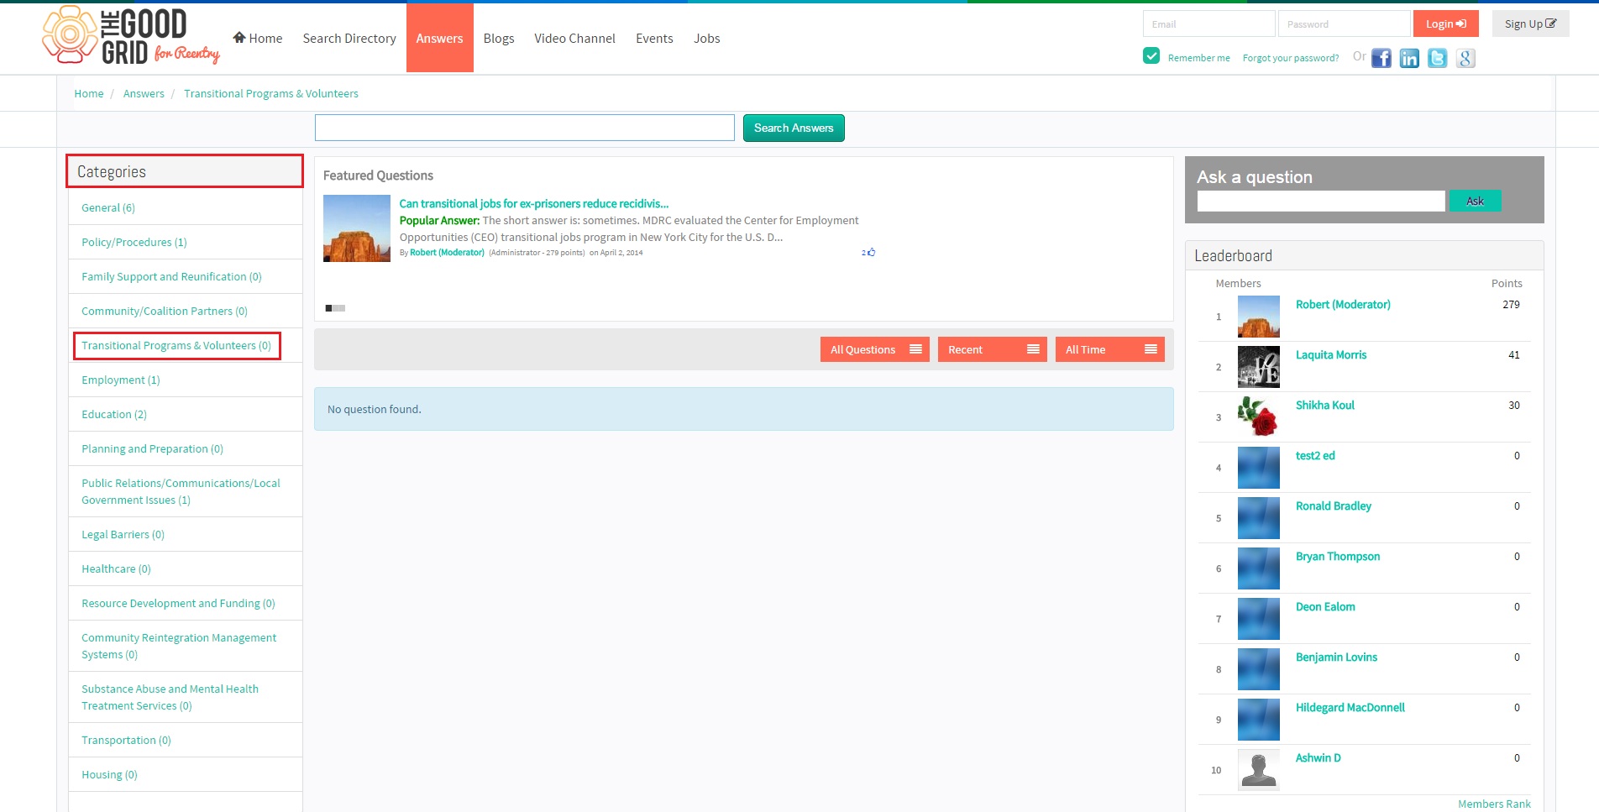Open Resource Development and Funding category
The height and width of the screenshot is (812, 1599).
[178, 603]
